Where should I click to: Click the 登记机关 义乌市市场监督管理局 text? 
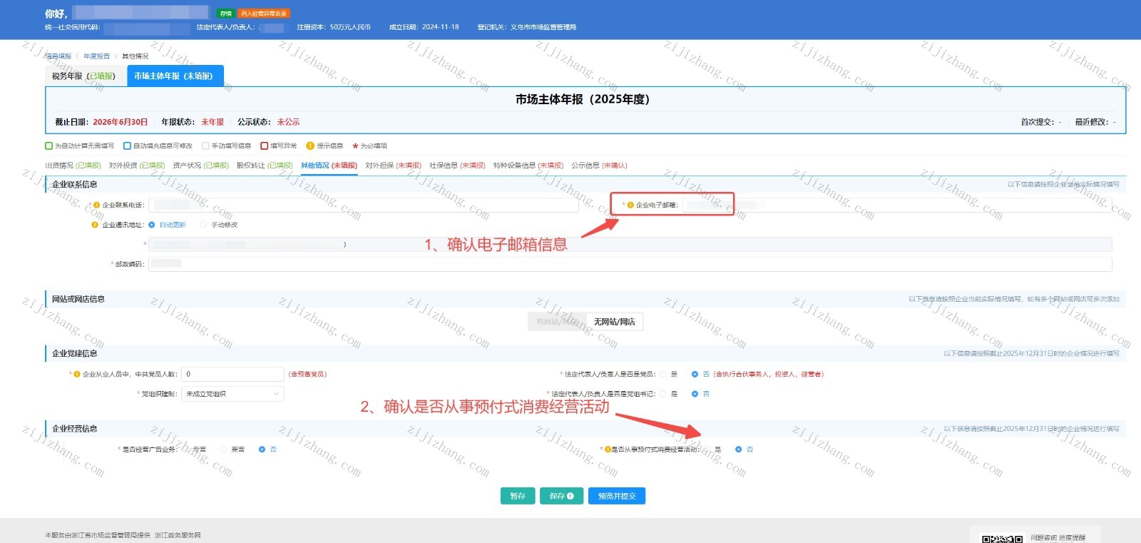click(527, 27)
